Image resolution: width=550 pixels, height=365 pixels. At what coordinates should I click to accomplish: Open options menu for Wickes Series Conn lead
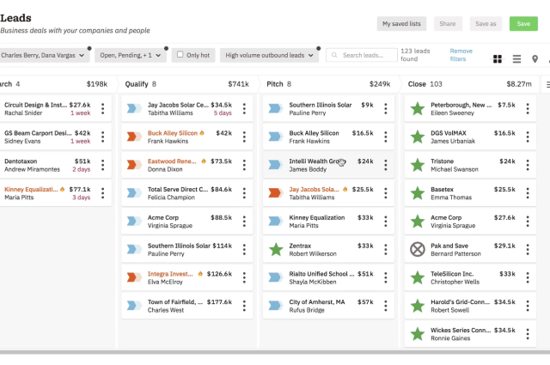click(x=528, y=334)
